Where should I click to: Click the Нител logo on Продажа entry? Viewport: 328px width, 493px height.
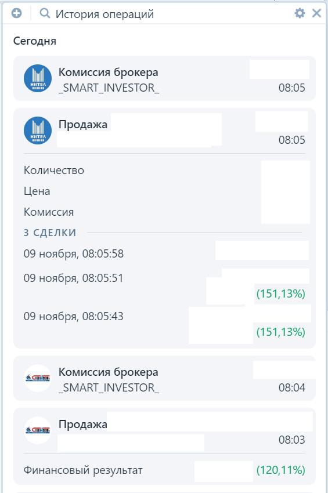click(x=38, y=130)
